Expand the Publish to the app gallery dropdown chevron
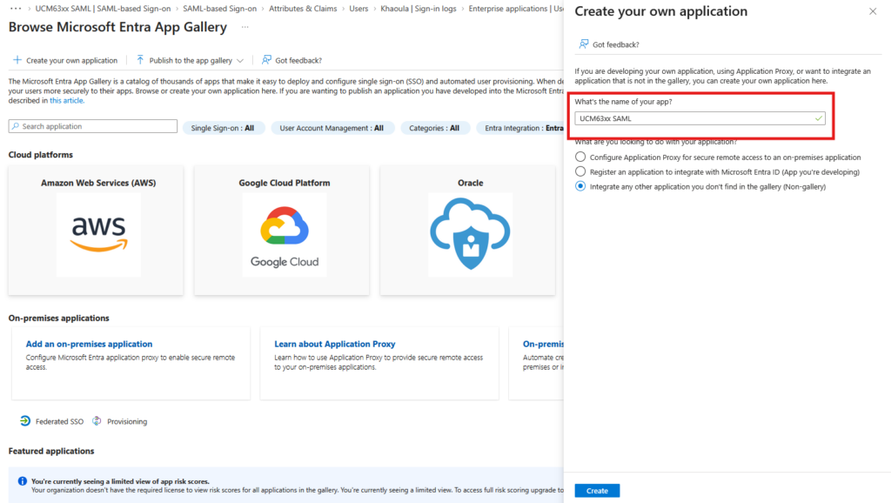This screenshot has height=503, width=891. tap(240, 60)
